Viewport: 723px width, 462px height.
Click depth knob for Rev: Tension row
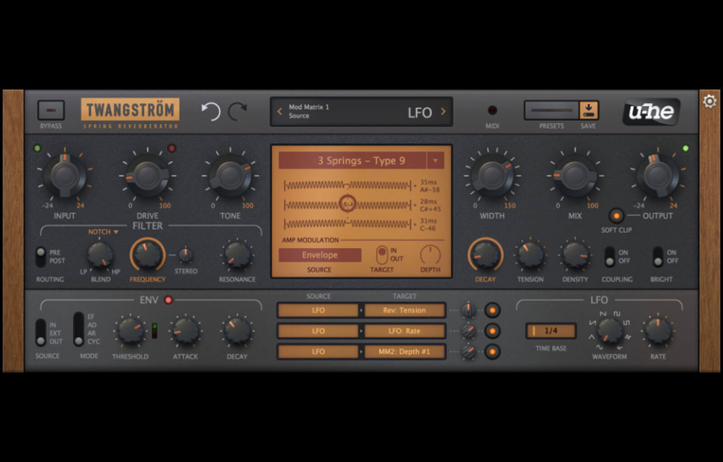point(469,310)
